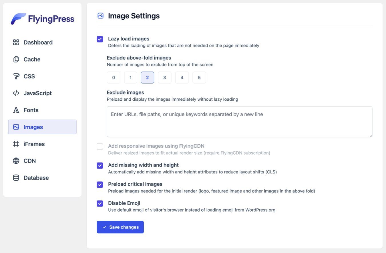Click the CDN globe icon
Image resolution: width=386 pixels, height=253 pixels.
click(x=16, y=161)
